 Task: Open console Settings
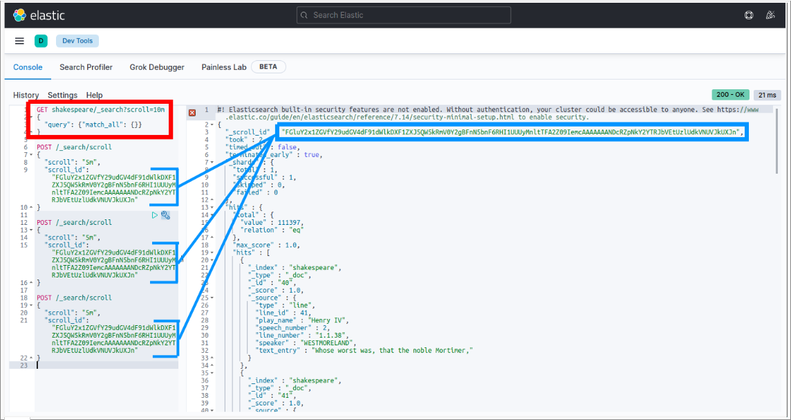pos(62,95)
